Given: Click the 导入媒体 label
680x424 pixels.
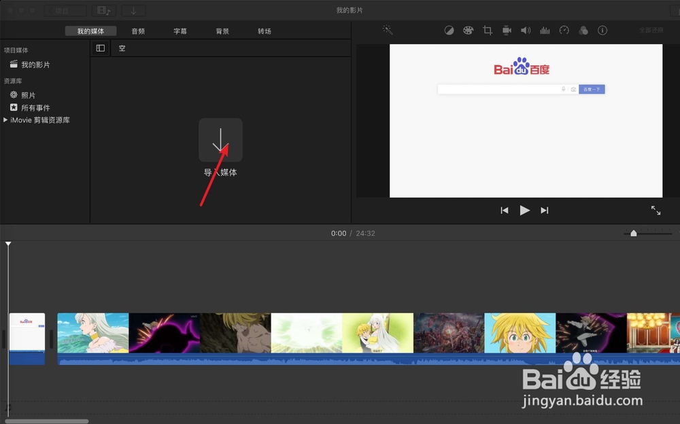Looking at the screenshot, I should 220,172.
